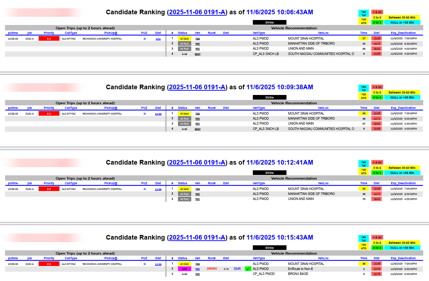Open vehicle 945 link in 10:06:43AM report

pyautogui.click(x=198, y=44)
